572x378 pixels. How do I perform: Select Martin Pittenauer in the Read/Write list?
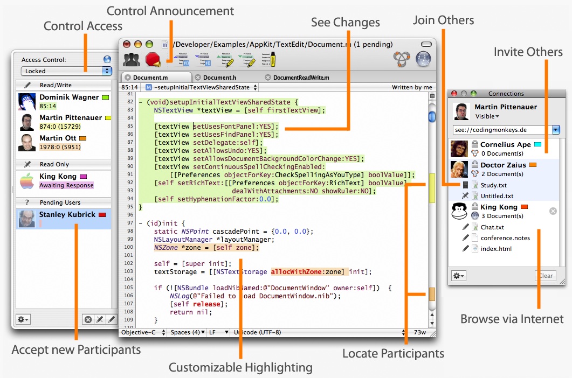tap(64, 122)
